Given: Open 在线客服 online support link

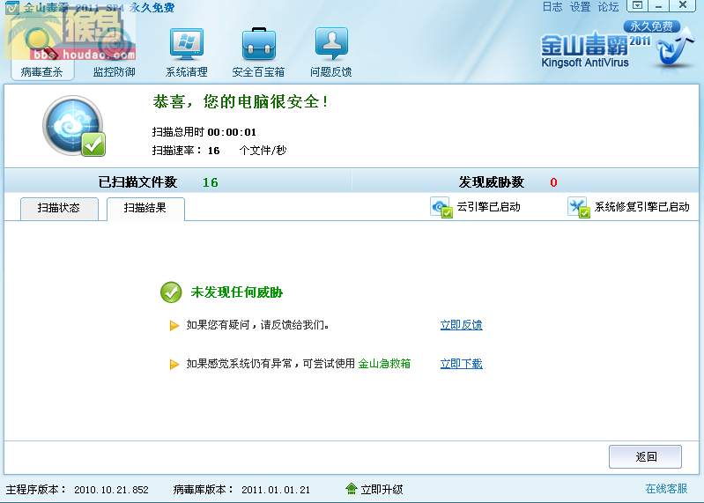Looking at the screenshot, I should (666, 489).
